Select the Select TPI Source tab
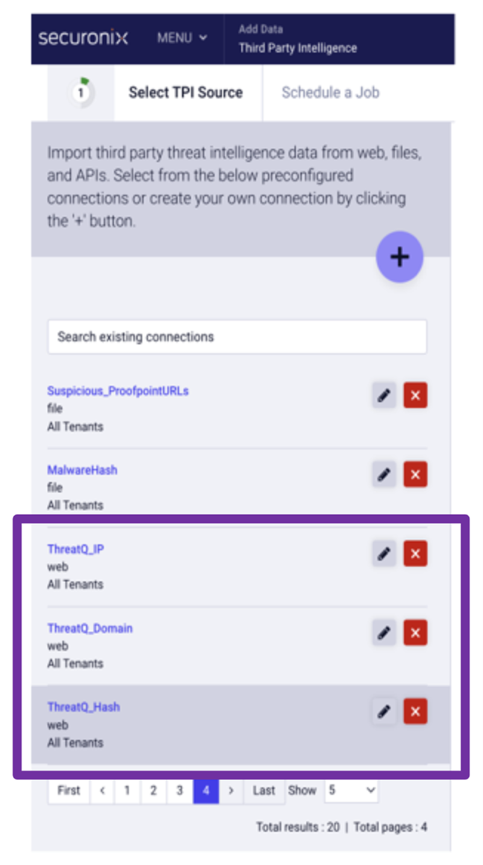 tap(185, 93)
